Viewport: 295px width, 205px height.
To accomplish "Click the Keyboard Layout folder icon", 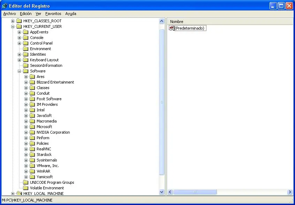I will tap(25, 60).
